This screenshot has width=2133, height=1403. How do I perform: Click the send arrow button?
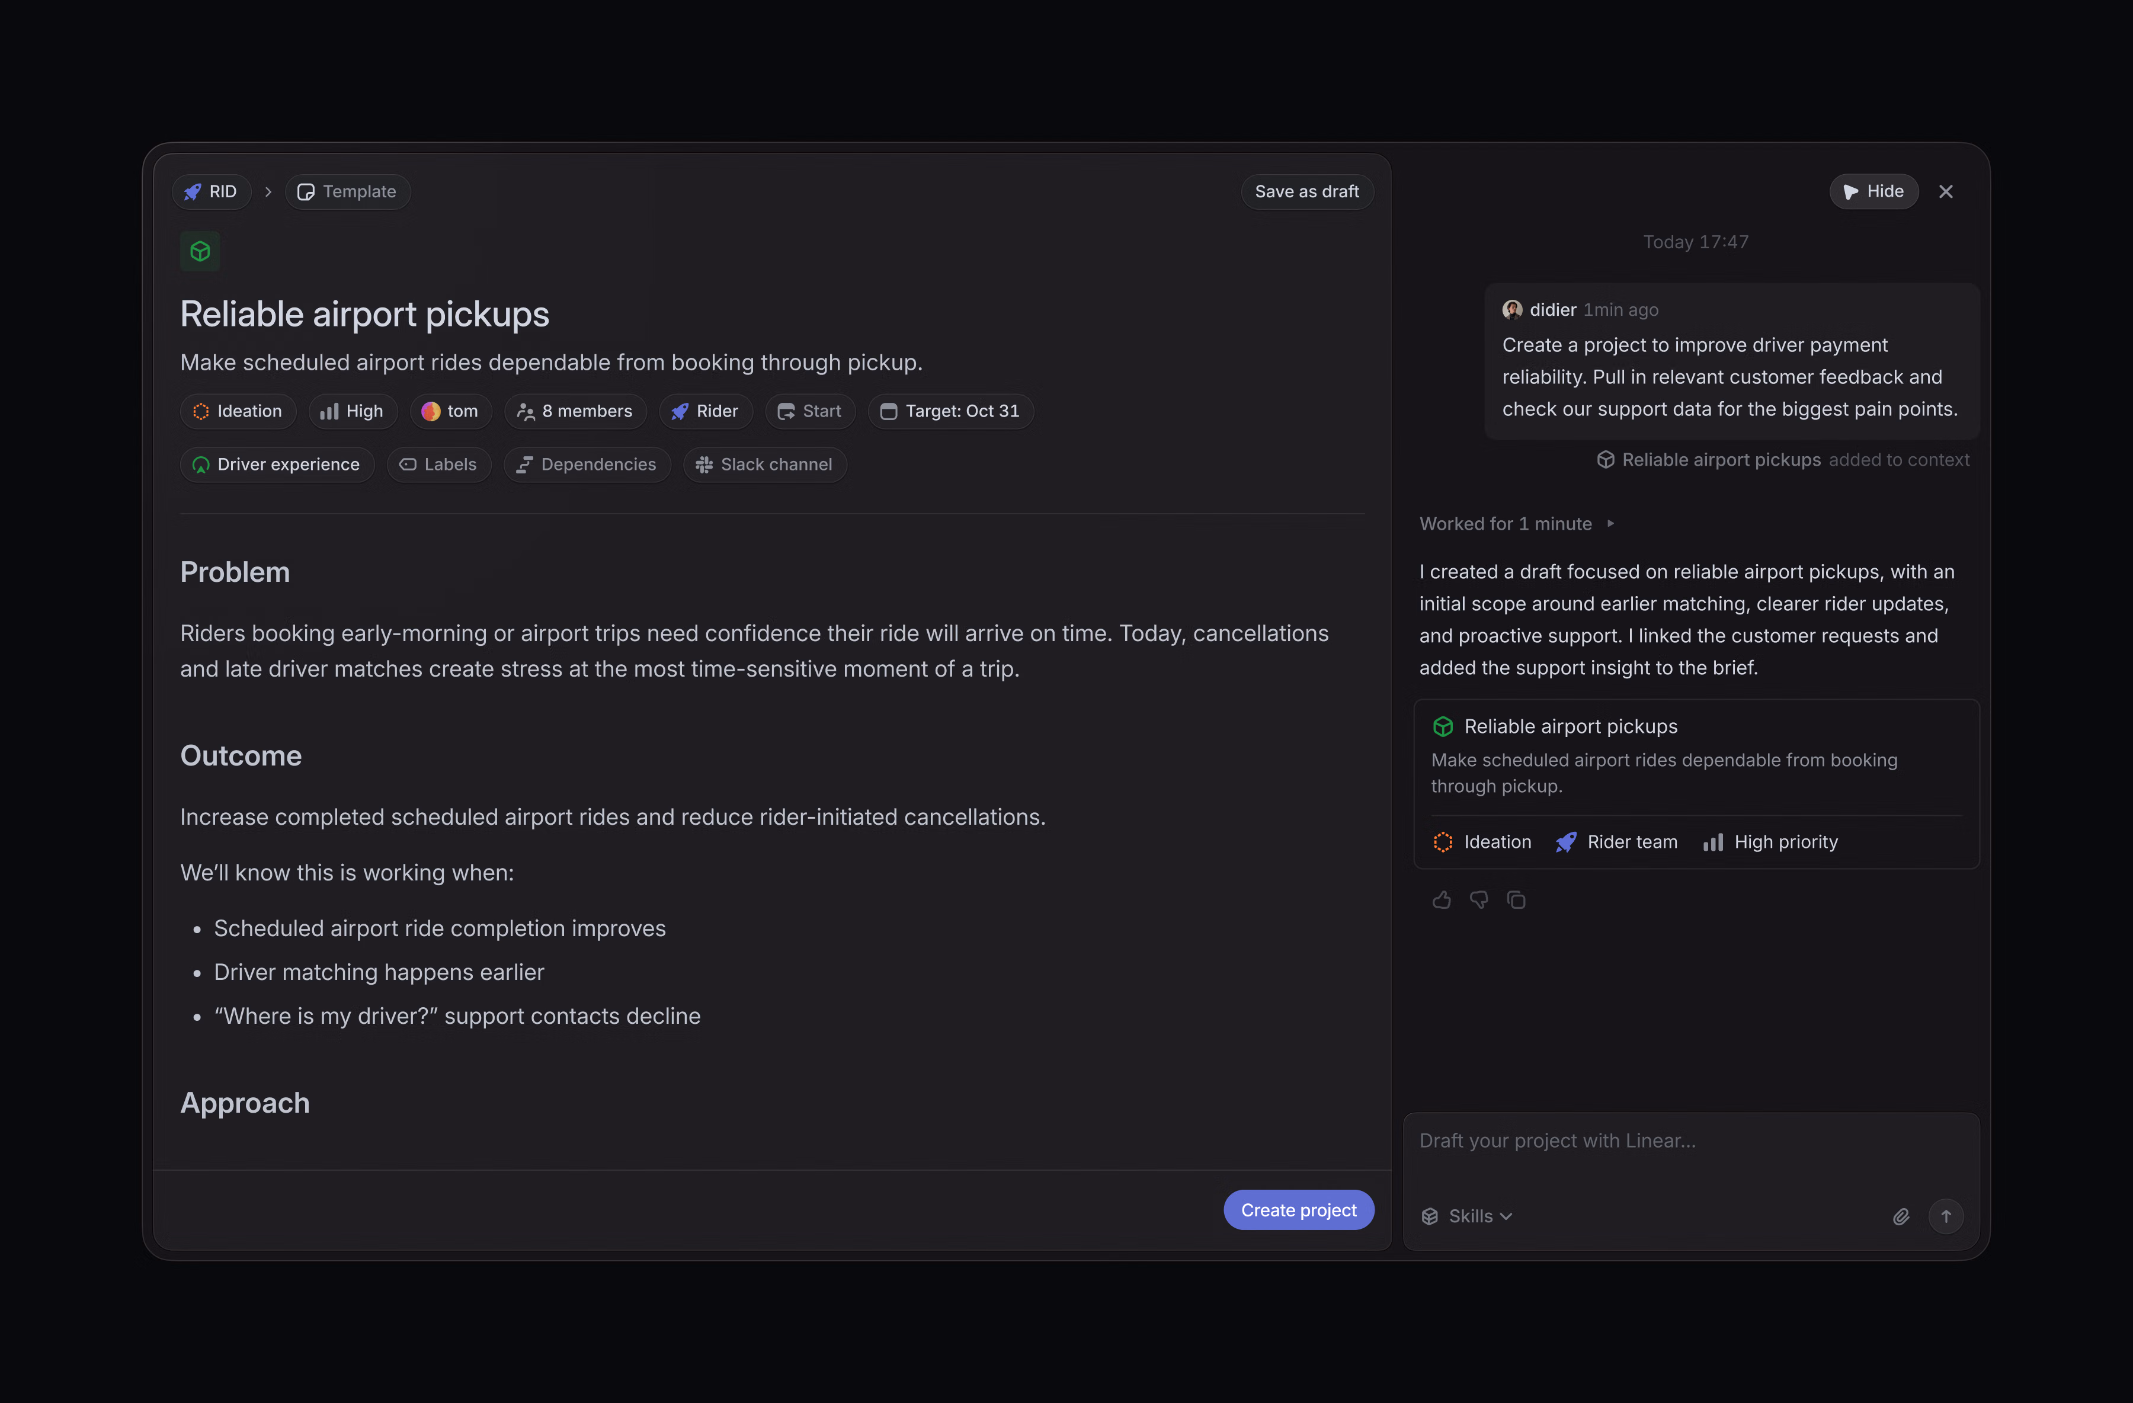[x=1946, y=1216]
